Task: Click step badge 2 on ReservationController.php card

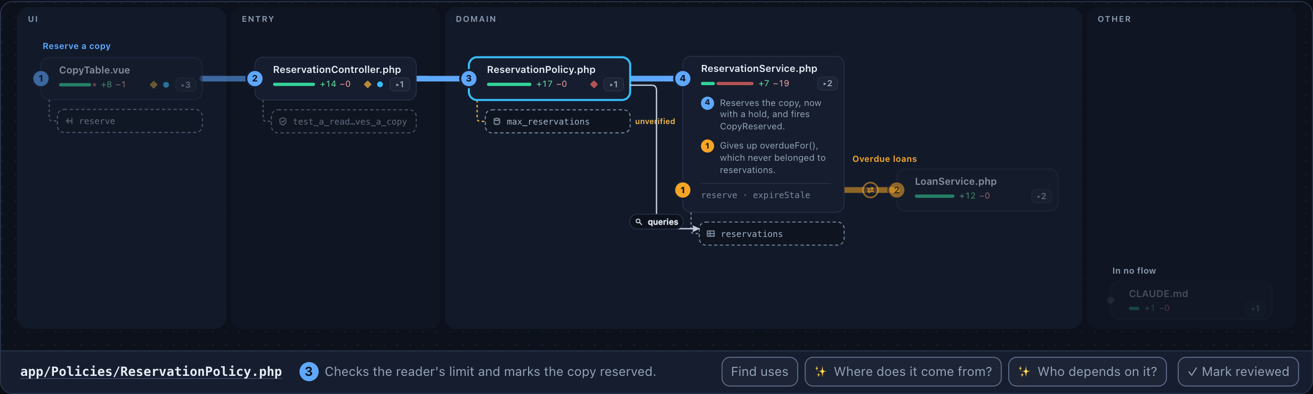Action: pyautogui.click(x=255, y=78)
